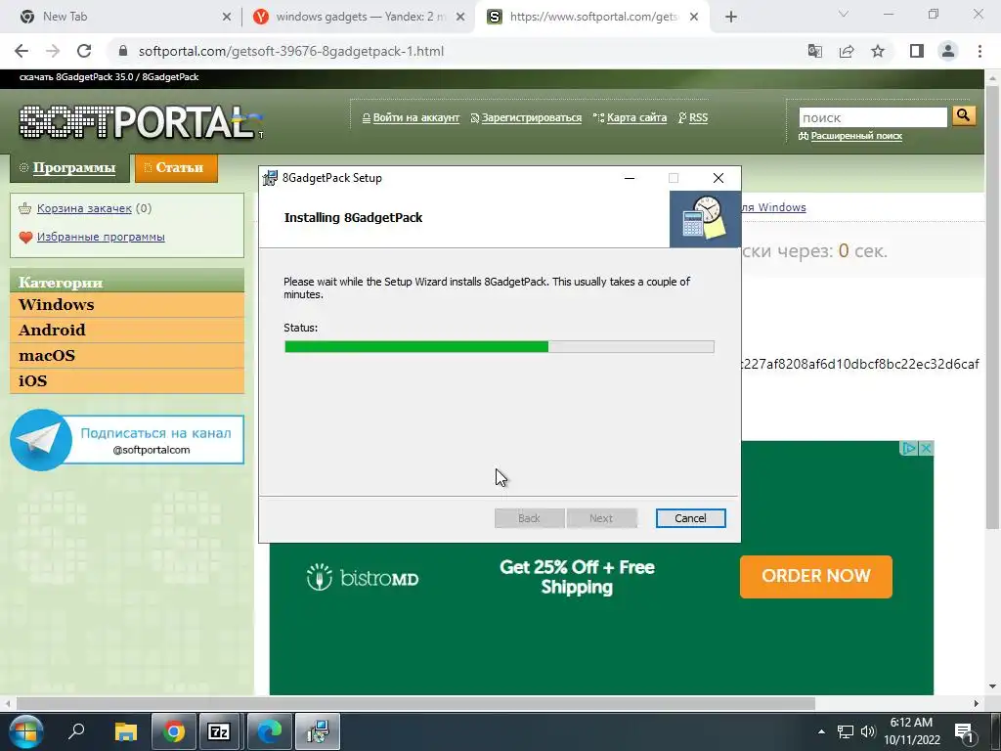
Task: Click the orange search magnifier button
Action: [964, 115]
